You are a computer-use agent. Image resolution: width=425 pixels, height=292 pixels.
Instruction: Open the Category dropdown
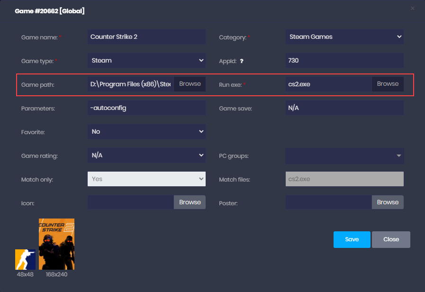[344, 37]
